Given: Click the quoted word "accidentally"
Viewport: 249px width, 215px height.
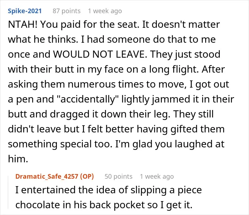Looking at the screenshot, I should [x=88, y=99].
